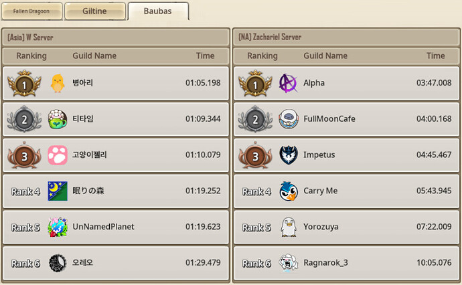Switch to the Fallen Dragoon tab

[32, 11]
